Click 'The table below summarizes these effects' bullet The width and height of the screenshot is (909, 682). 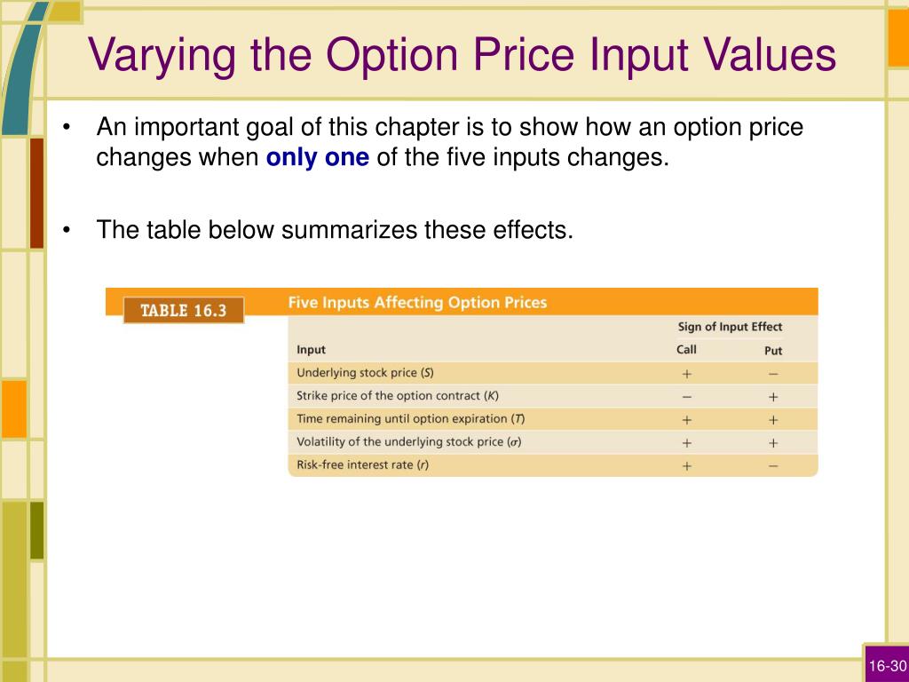335,230
